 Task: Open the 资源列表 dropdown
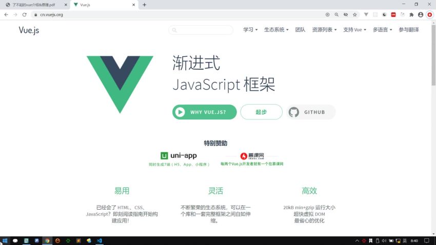pos(324,30)
